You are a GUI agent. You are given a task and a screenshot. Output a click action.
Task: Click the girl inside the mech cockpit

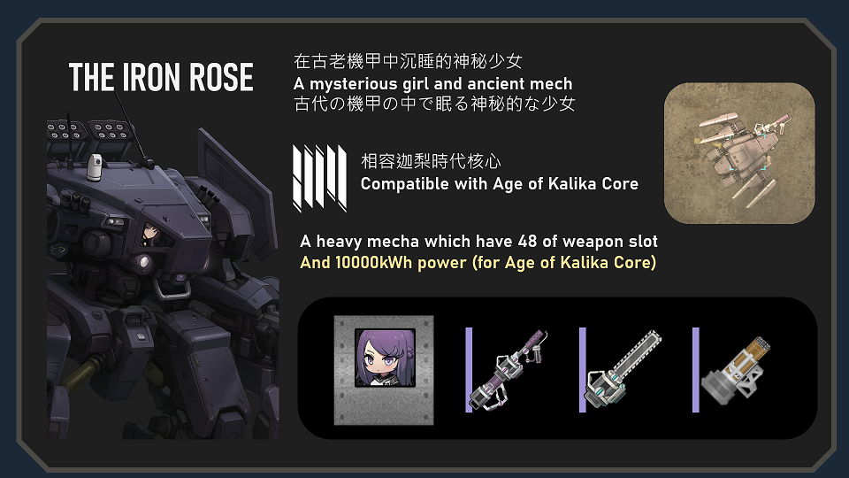(x=150, y=234)
